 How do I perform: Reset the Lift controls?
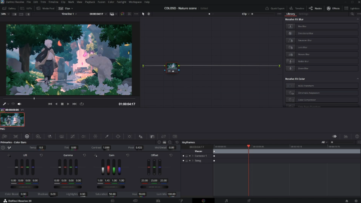(x=41, y=155)
